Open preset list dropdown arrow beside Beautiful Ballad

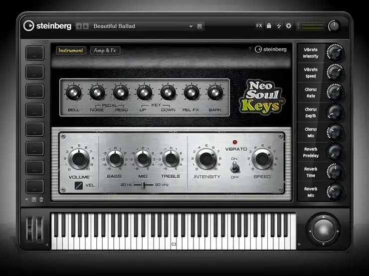(x=191, y=26)
